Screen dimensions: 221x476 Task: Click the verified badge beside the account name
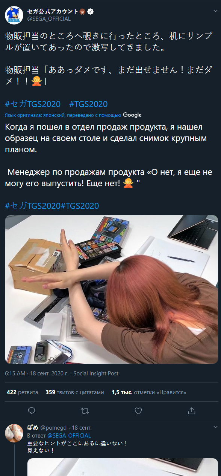[x=91, y=12]
